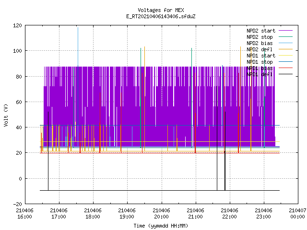Screen dimensions: 307x230
Task: Click the 210406 16:00 x-axis tick label
Action: click(24, 214)
